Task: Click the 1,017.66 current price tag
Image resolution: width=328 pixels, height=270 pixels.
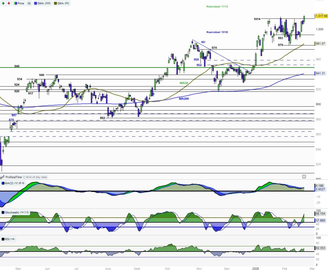Action: pos(321,16)
